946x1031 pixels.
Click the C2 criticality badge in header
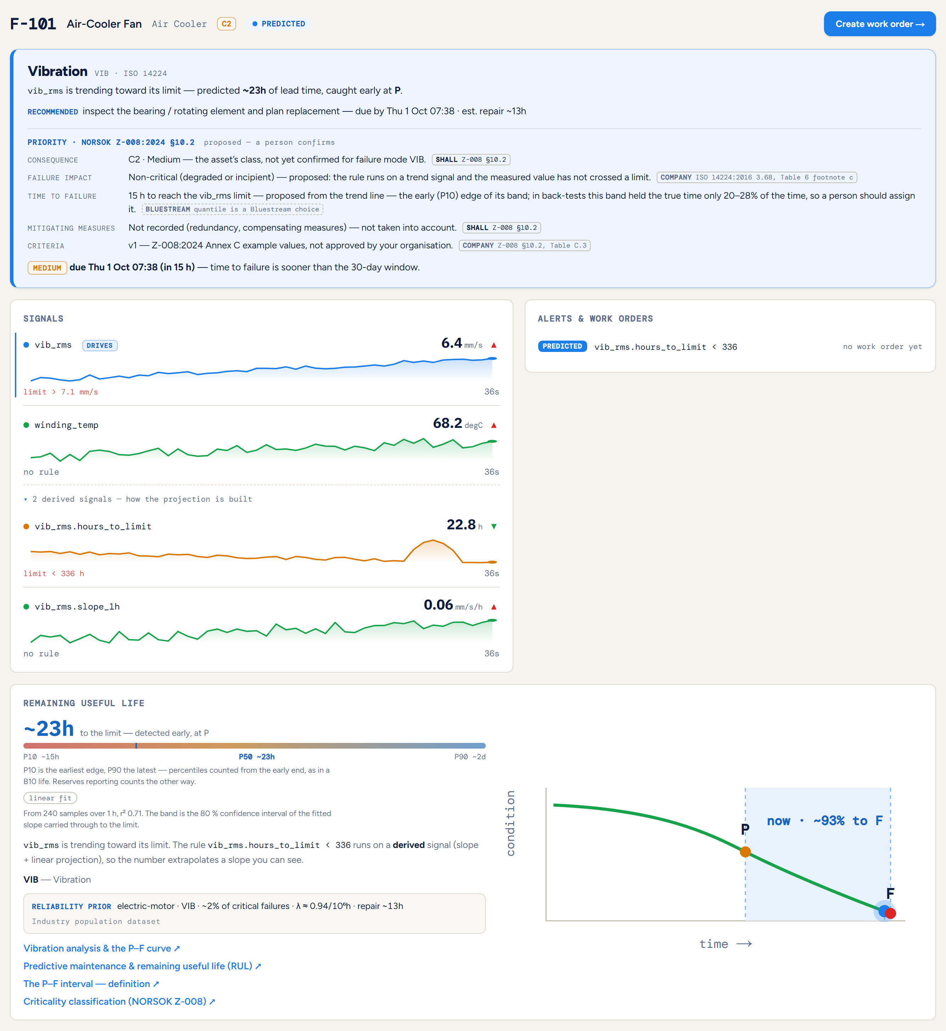pyautogui.click(x=226, y=24)
